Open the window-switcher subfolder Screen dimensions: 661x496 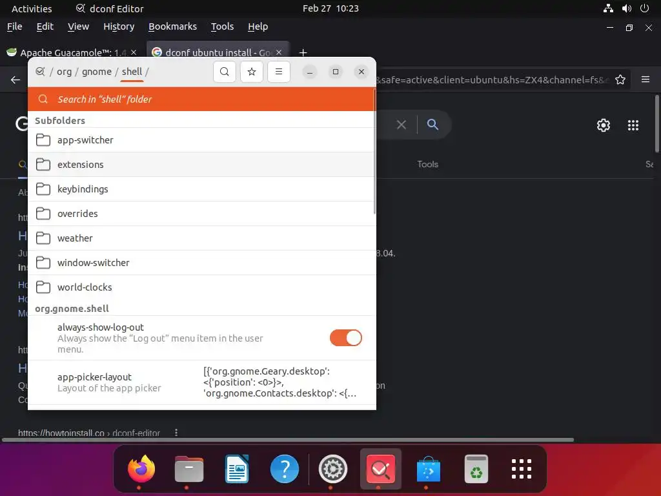point(201,262)
